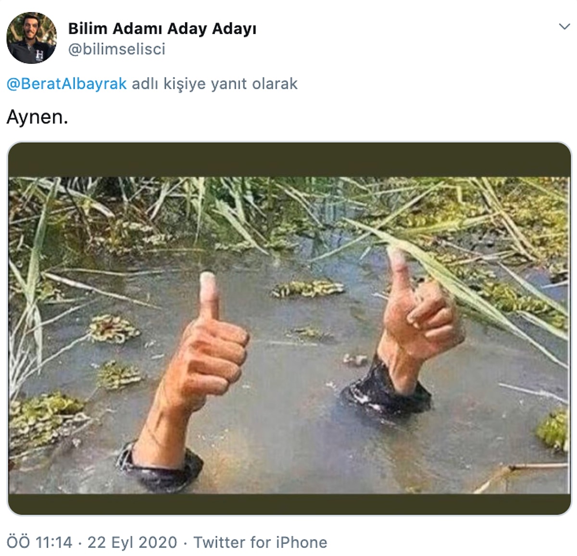Screen dimensions: 577x556
Task: Click the floating plant between the hands
Action: (x=308, y=288)
